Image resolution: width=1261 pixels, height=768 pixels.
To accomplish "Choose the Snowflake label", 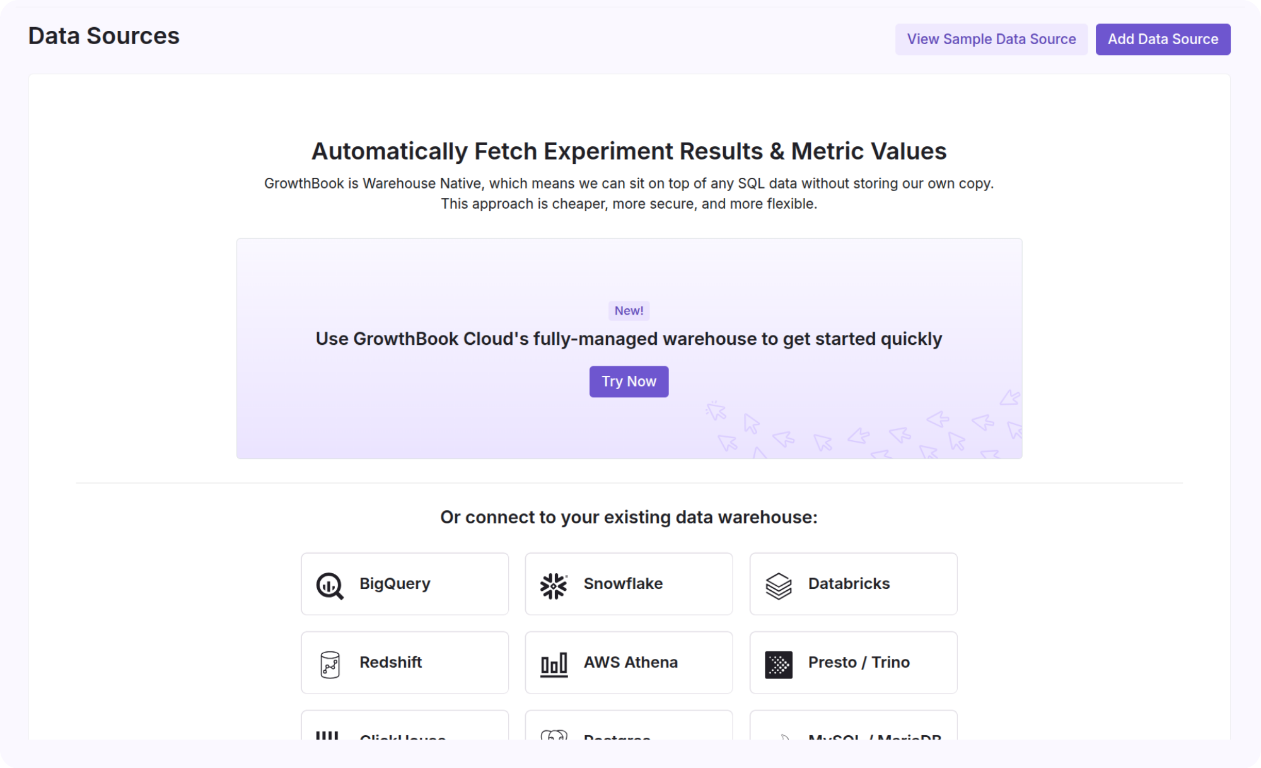I will pyautogui.click(x=623, y=584).
